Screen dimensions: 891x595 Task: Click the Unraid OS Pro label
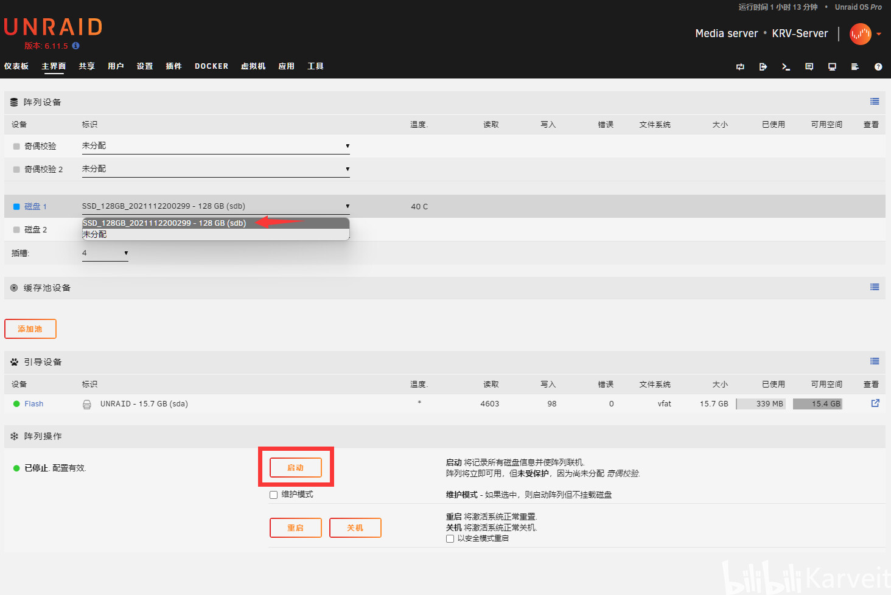(858, 7)
